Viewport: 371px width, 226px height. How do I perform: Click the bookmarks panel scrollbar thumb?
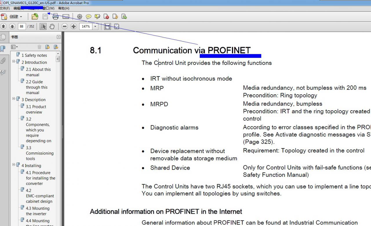[x=58, y=59]
